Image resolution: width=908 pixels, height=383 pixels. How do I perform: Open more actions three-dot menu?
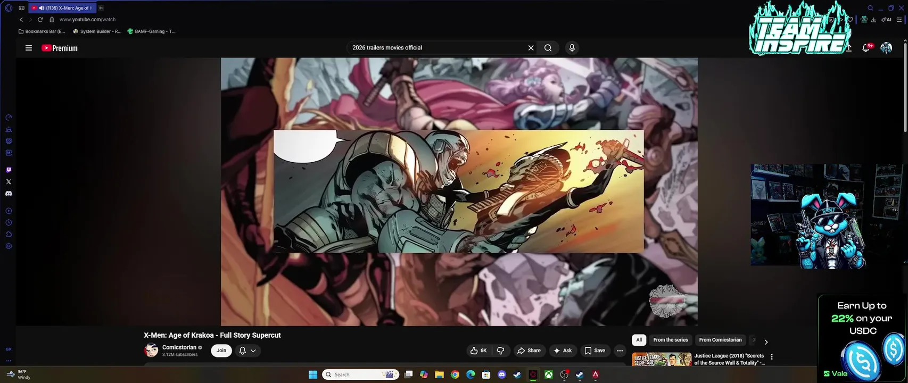pyautogui.click(x=620, y=351)
